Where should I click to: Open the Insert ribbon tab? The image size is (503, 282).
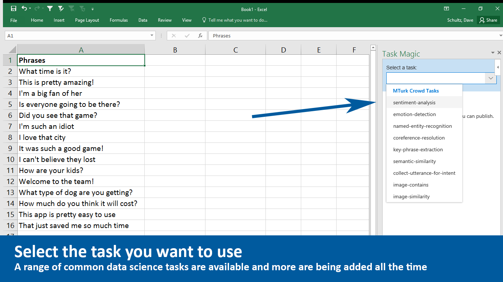pyautogui.click(x=59, y=20)
